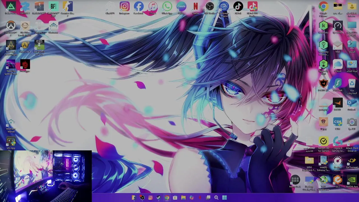Select the TikTok LIVE Studio icon
Image resolution: width=359 pixels, height=202 pixels.
click(x=252, y=9)
